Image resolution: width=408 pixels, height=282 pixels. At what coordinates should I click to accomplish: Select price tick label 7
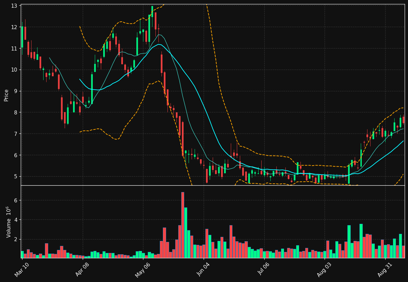point(16,134)
